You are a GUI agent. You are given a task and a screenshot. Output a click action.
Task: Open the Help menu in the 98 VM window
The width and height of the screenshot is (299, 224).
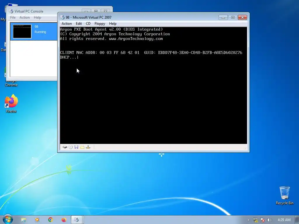(113, 24)
